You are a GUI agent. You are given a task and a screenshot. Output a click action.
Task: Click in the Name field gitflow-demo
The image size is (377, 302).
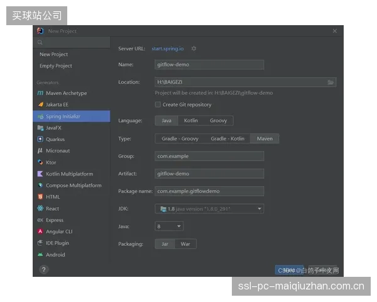pyautogui.click(x=209, y=65)
